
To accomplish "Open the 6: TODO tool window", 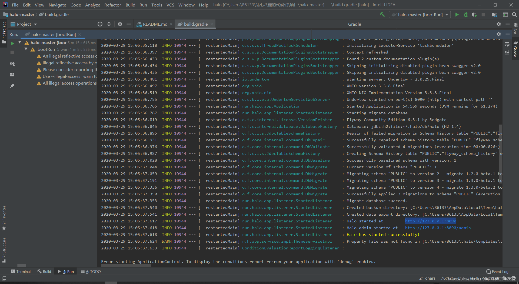I will click(x=91, y=272).
